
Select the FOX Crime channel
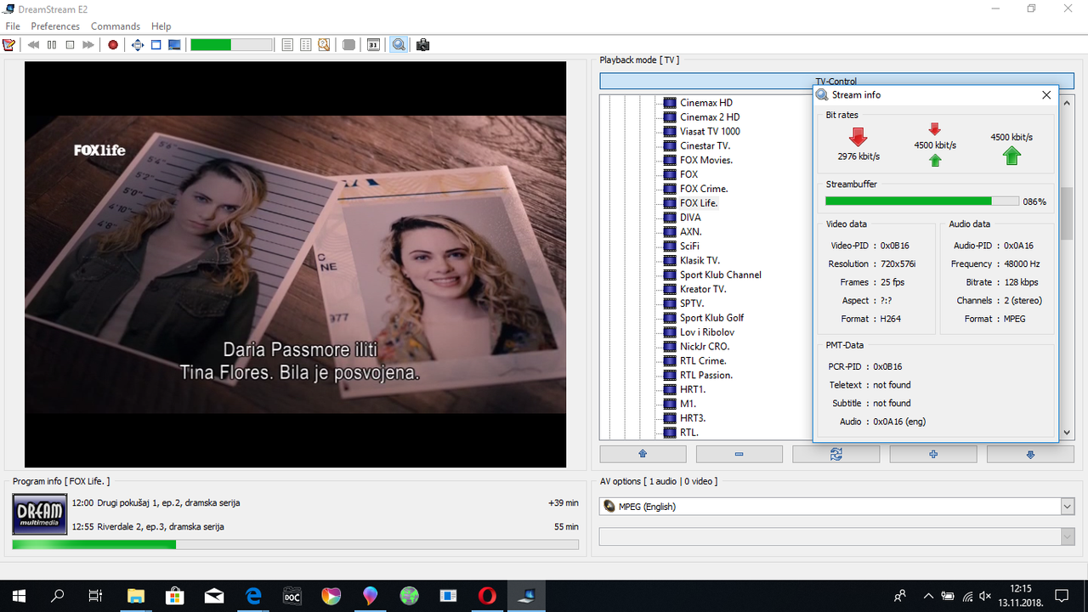point(703,189)
